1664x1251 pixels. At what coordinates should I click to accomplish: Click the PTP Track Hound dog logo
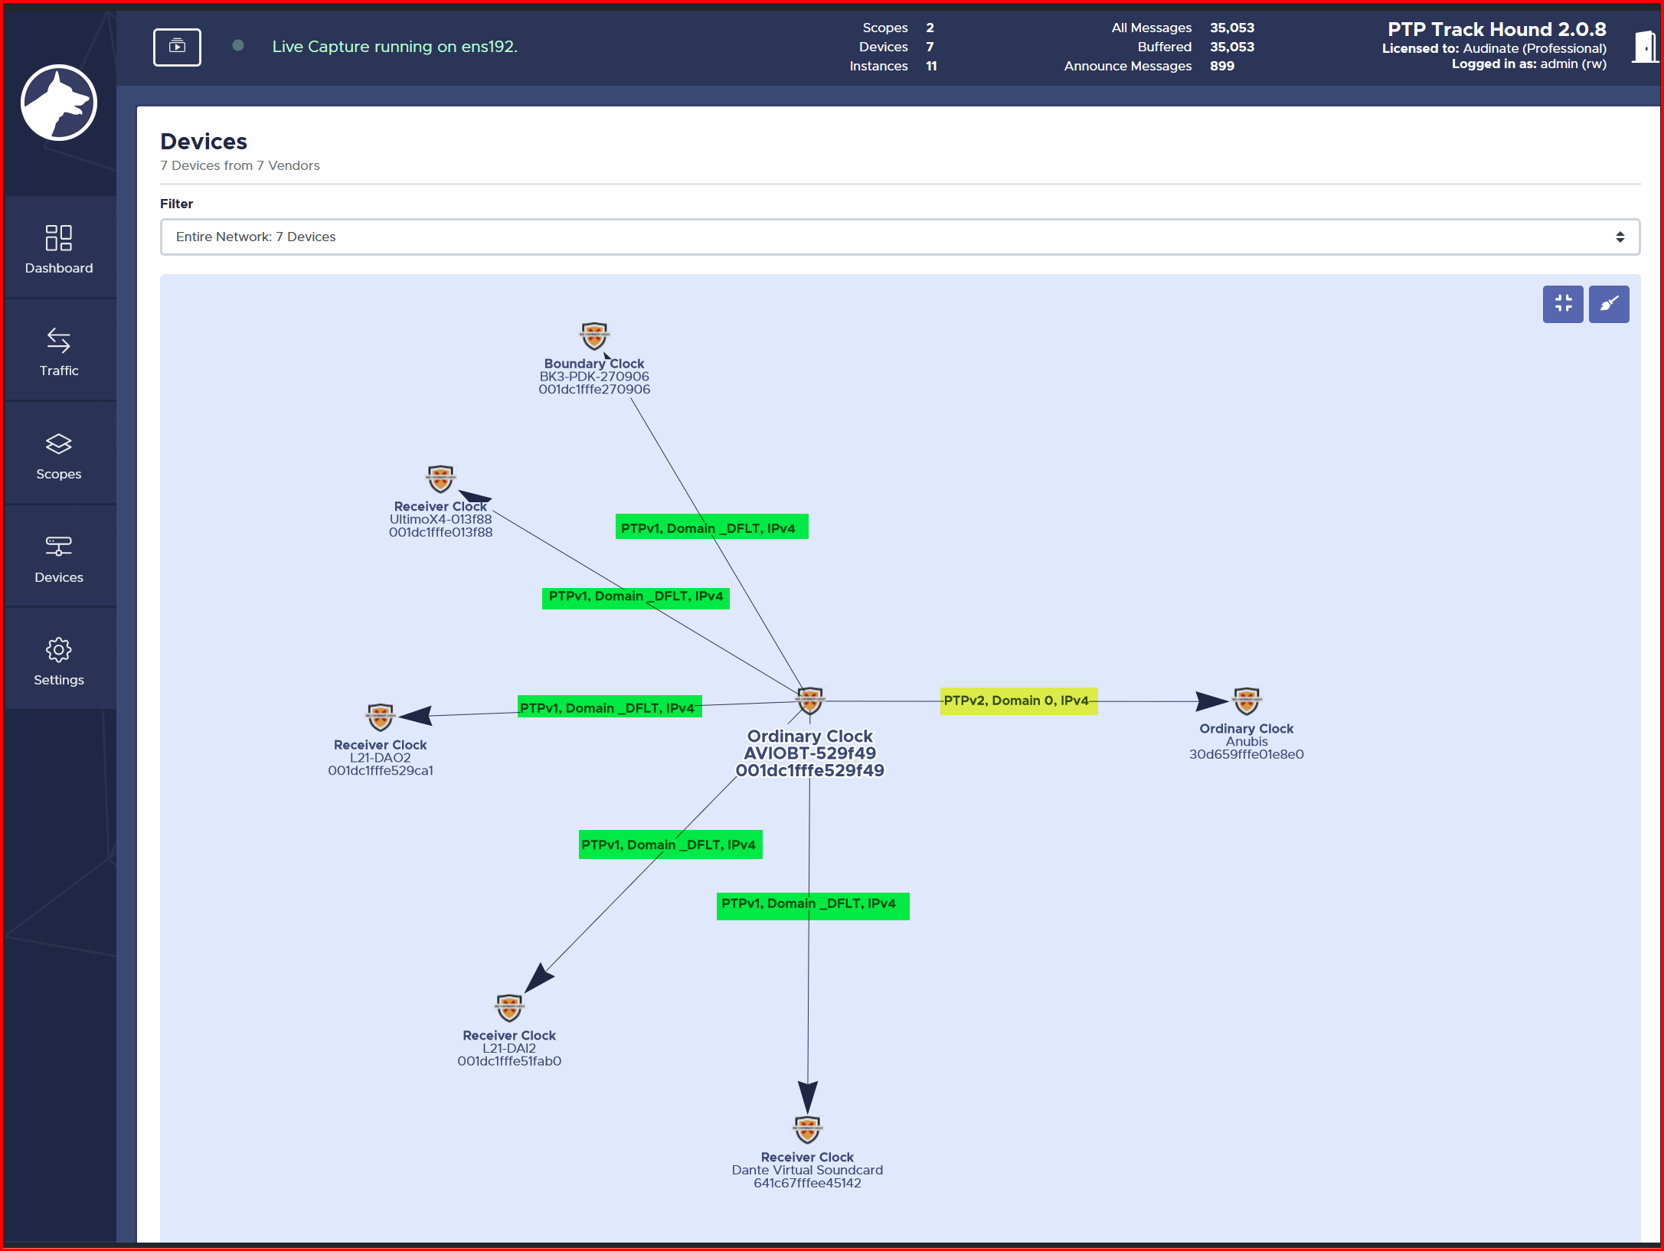[x=59, y=103]
